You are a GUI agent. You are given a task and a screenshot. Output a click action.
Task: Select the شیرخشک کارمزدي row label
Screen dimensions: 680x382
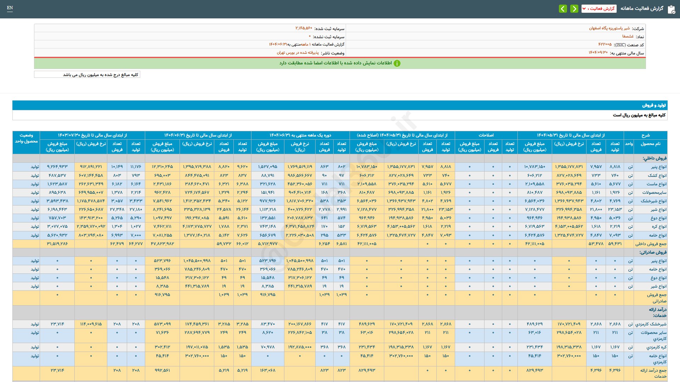point(651,324)
